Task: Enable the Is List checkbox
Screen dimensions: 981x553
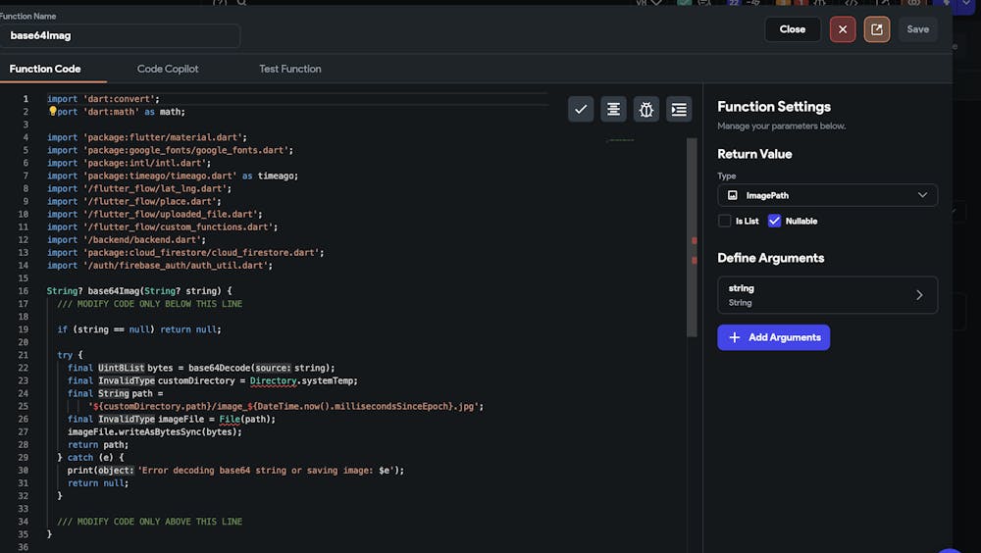Action: pyautogui.click(x=725, y=222)
